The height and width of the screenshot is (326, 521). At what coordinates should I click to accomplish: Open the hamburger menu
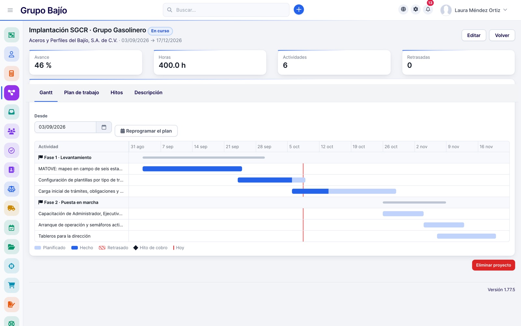[10, 10]
